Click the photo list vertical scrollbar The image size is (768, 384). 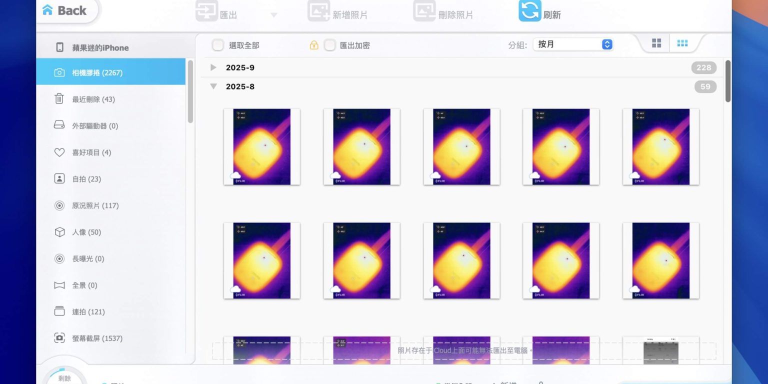pyautogui.click(x=727, y=81)
